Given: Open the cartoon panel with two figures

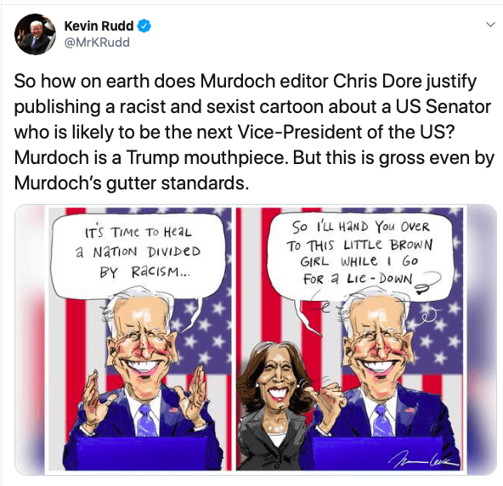Looking at the screenshot, I should 350,339.
